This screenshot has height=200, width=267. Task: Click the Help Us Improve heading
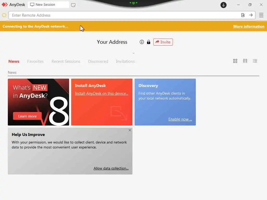28,135
